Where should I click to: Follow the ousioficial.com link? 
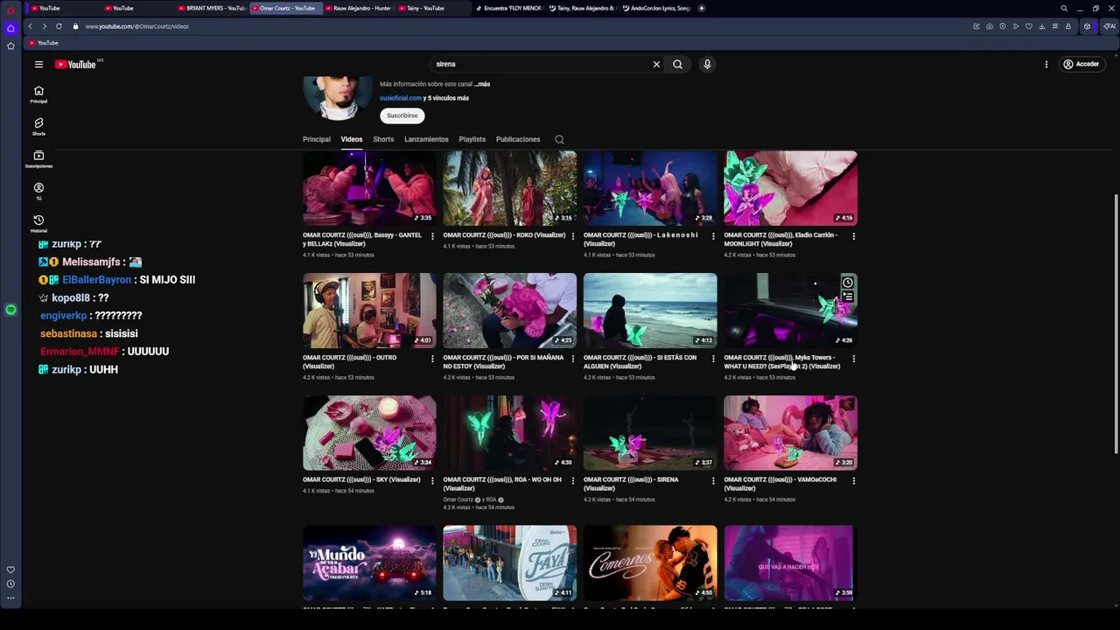point(401,98)
